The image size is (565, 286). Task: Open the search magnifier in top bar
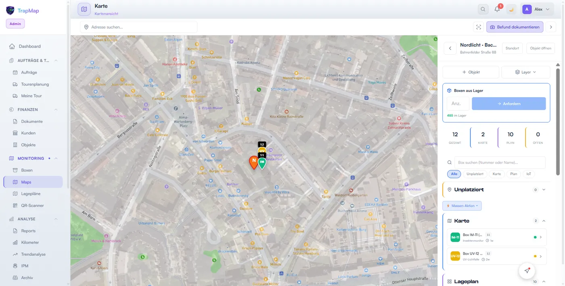[x=483, y=9]
